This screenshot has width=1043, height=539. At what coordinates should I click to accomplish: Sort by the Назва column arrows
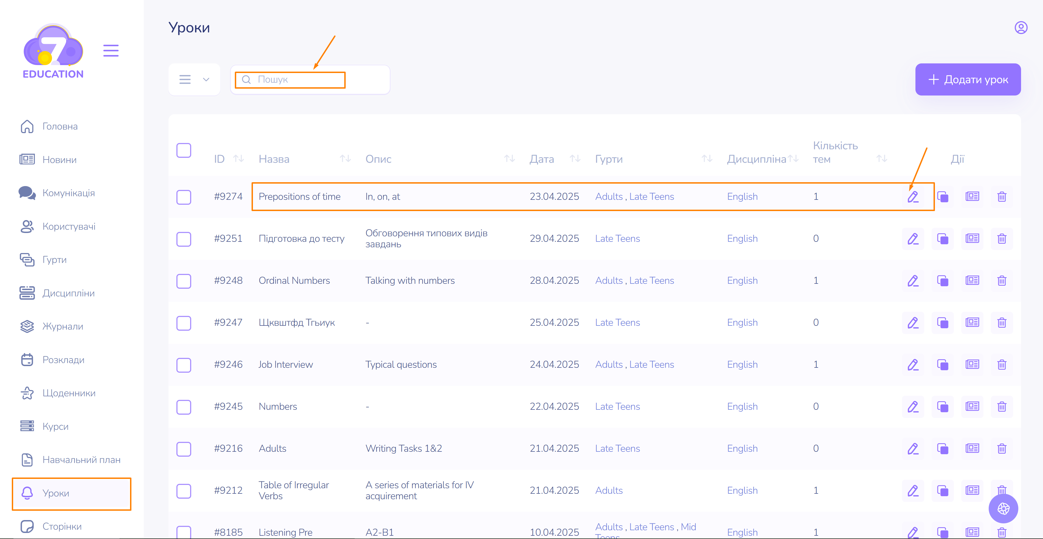point(345,159)
